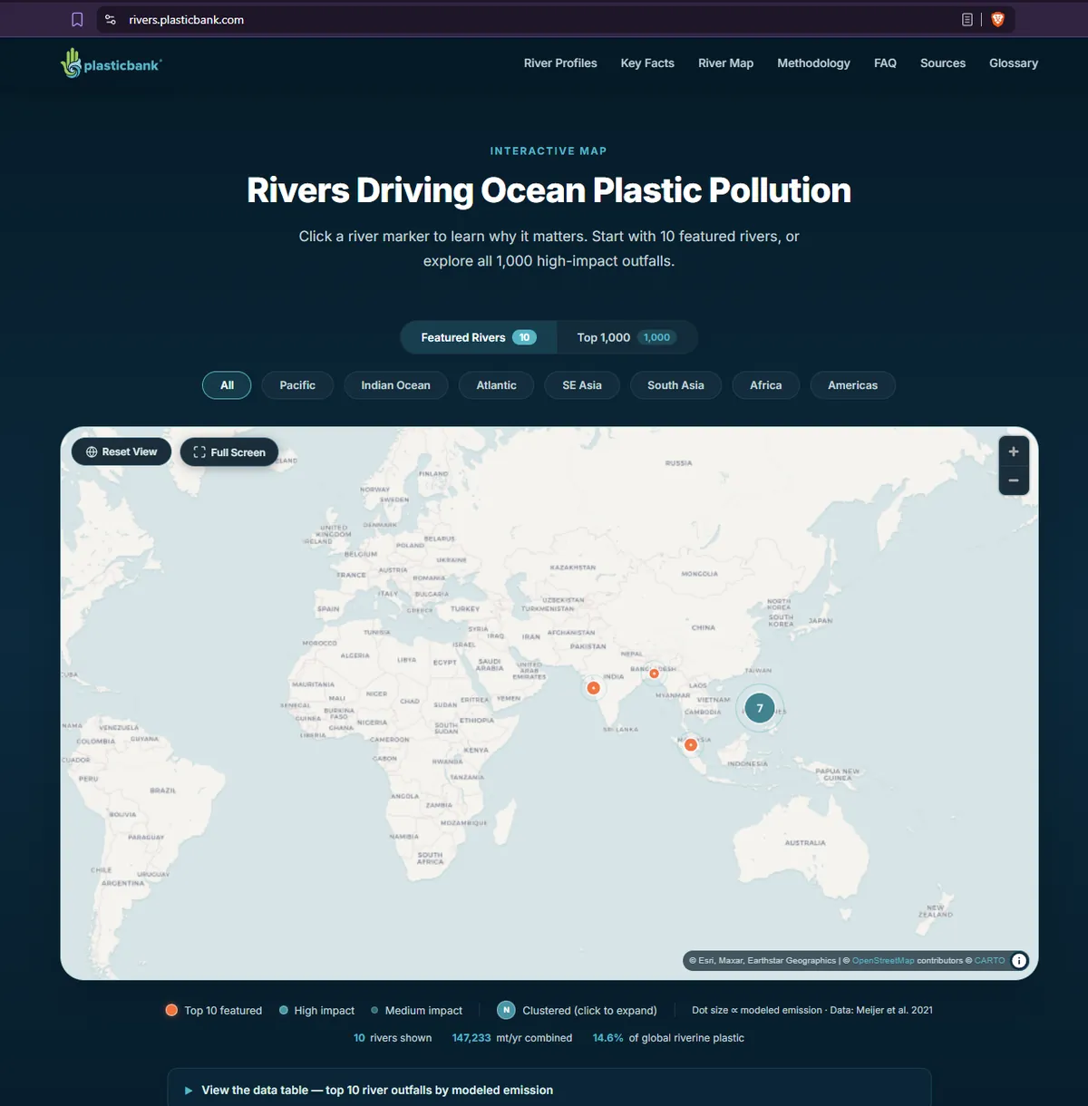Open Methodology nav item
Screen dimensions: 1088x1106
(813, 63)
